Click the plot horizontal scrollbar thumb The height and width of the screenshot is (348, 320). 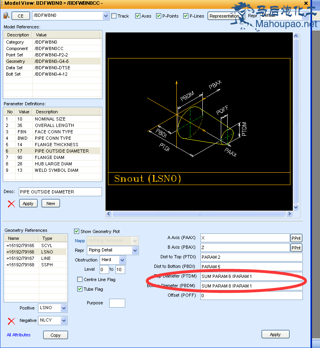tap(199, 213)
